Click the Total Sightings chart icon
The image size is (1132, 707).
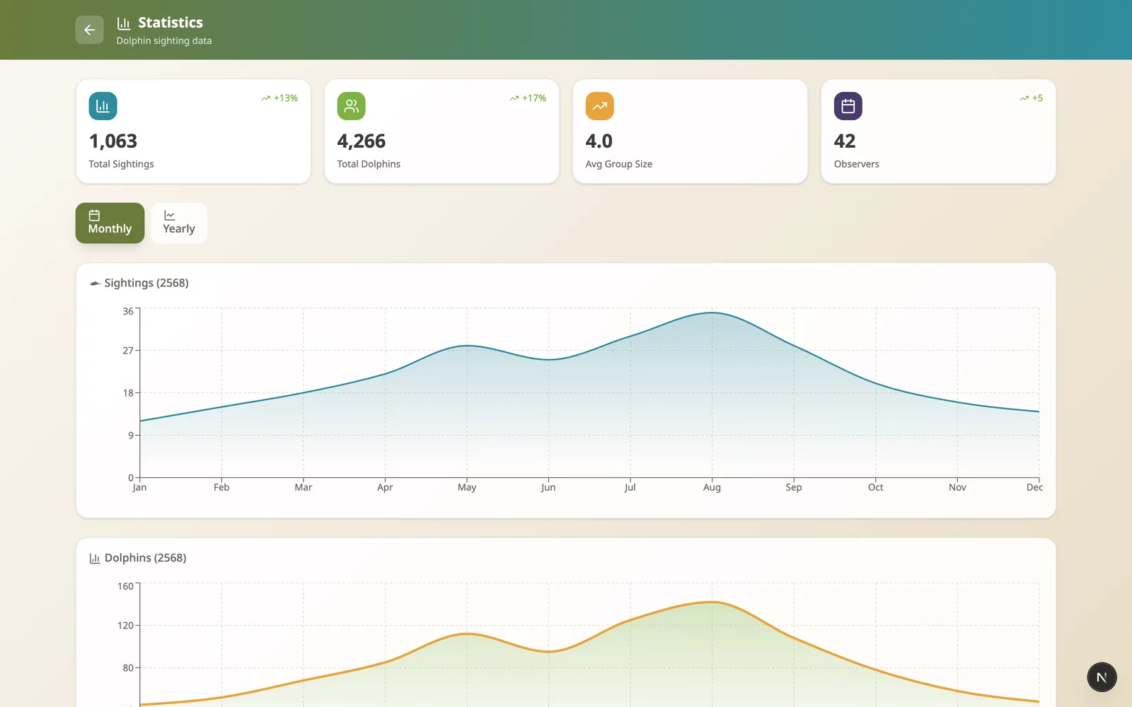(x=103, y=106)
